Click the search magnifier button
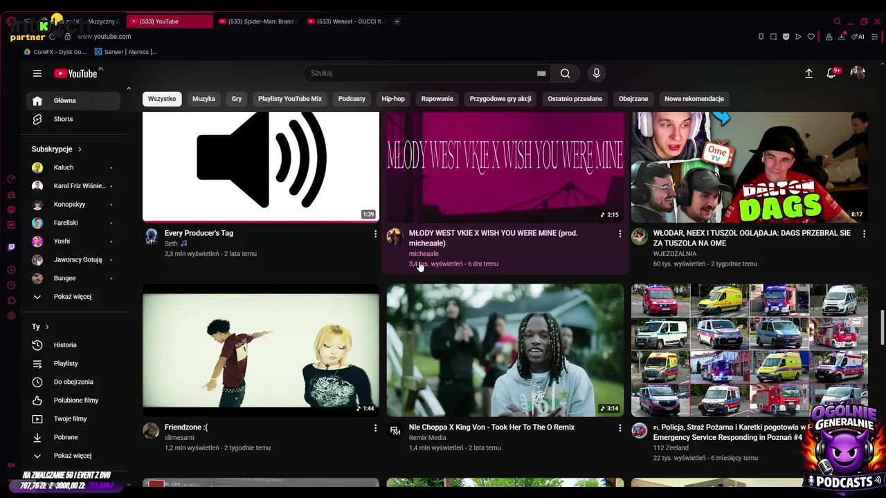 coord(566,73)
